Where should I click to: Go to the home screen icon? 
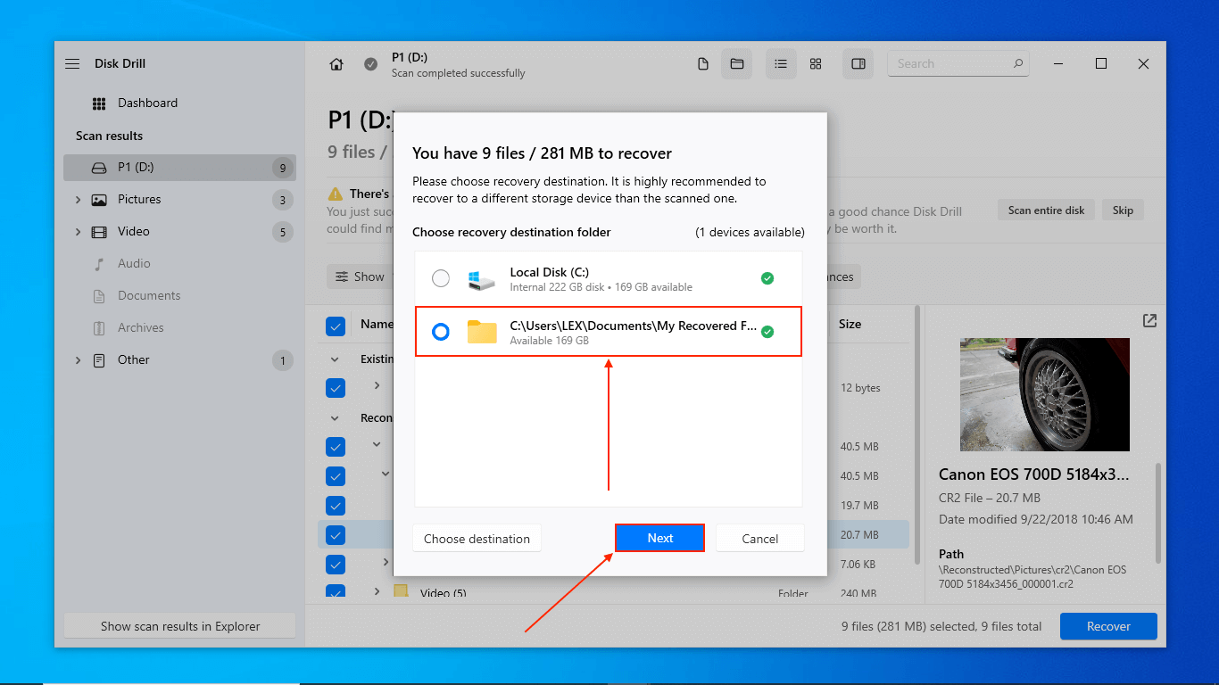(336, 64)
